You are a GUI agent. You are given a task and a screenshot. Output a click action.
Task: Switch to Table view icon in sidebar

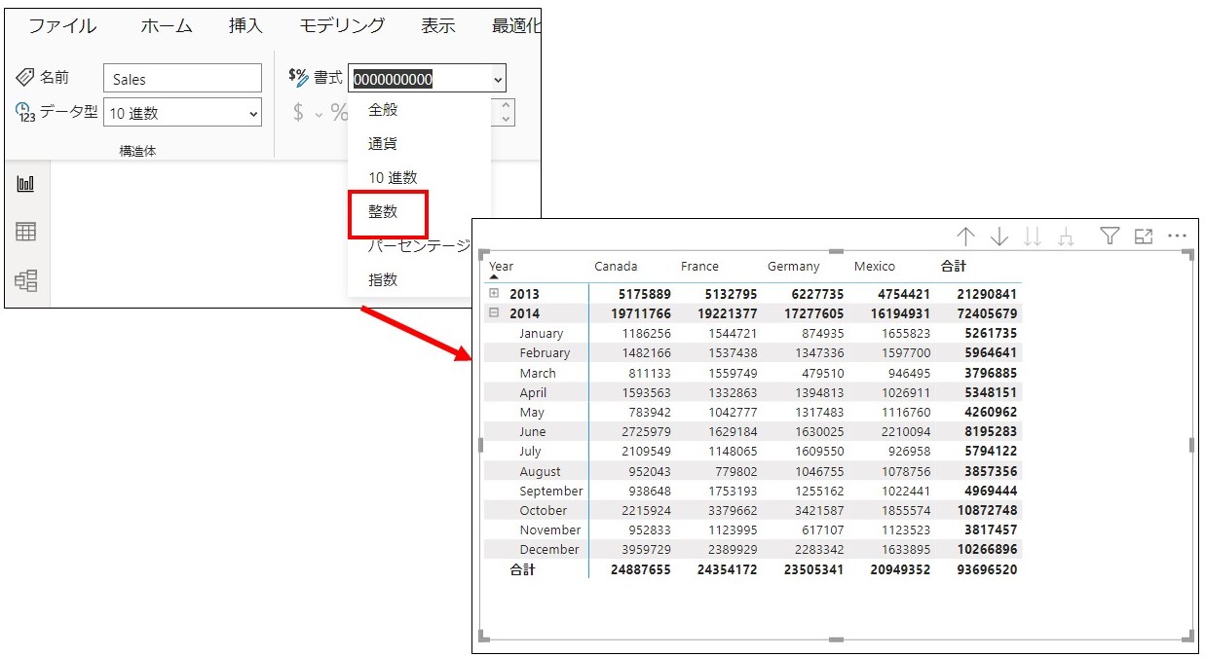coord(26,232)
